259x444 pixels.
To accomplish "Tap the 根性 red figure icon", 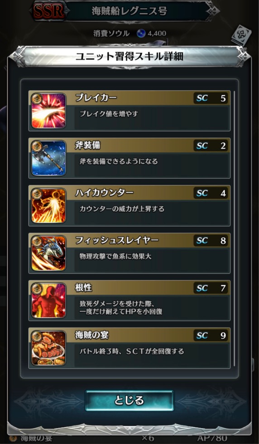I will [48, 300].
